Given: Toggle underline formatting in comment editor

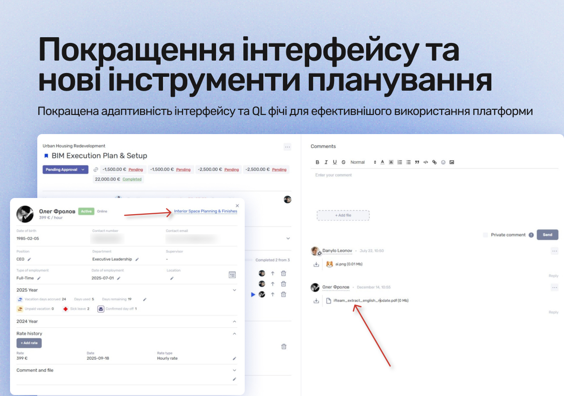Looking at the screenshot, I should point(335,162).
